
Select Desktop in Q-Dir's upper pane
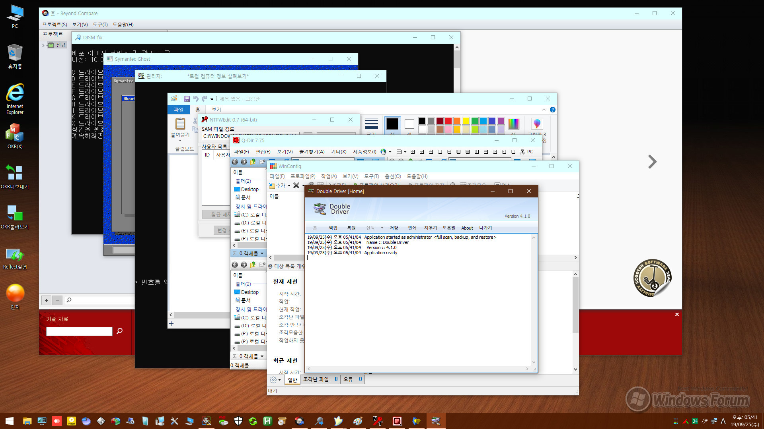(246, 189)
